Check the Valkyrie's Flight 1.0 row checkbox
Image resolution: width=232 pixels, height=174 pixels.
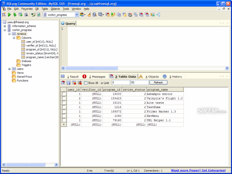tap(64, 98)
